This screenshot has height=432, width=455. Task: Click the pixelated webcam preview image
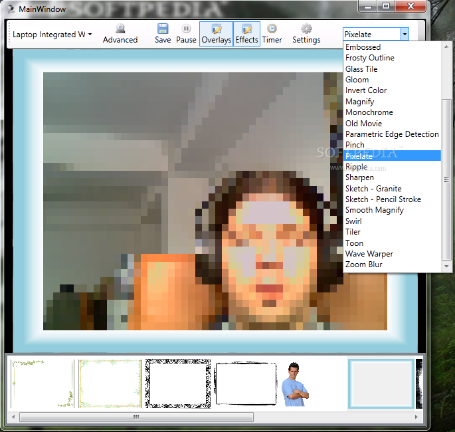click(215, 201)
